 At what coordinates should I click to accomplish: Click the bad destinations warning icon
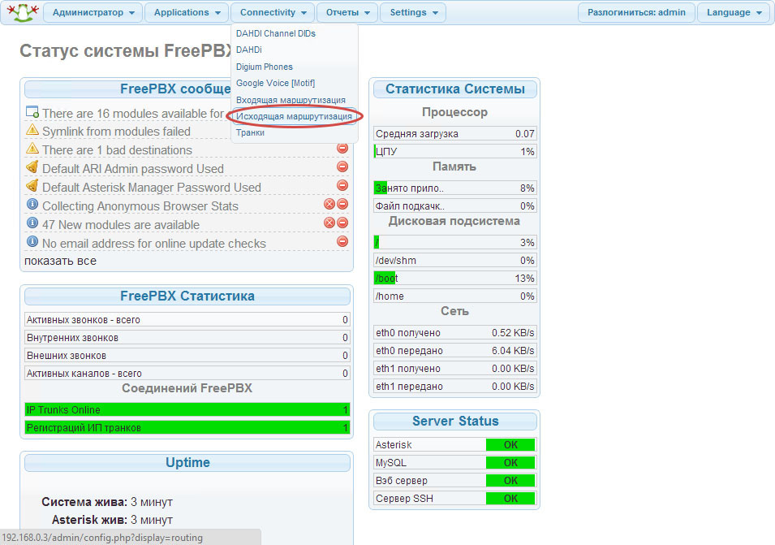32,148
